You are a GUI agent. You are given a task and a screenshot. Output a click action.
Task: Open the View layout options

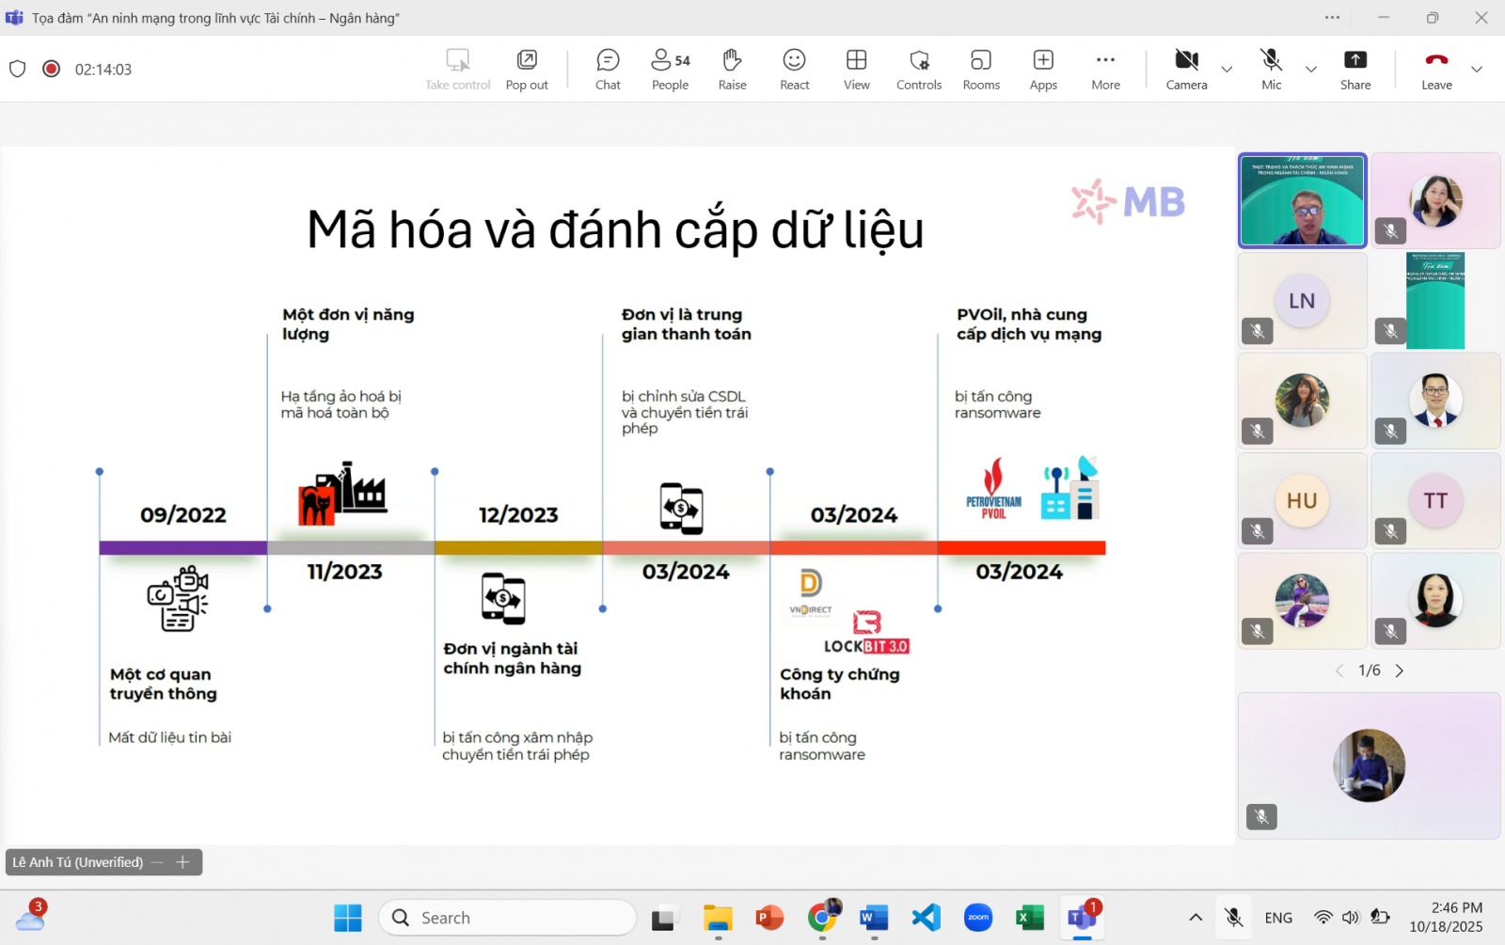coord(856,70)
